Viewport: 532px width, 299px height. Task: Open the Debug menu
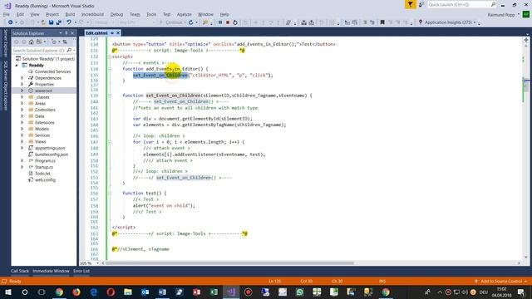(116, 15)
